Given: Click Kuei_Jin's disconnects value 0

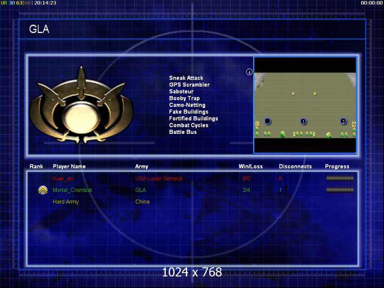Looking at the screenshot, I should (281, 179).
